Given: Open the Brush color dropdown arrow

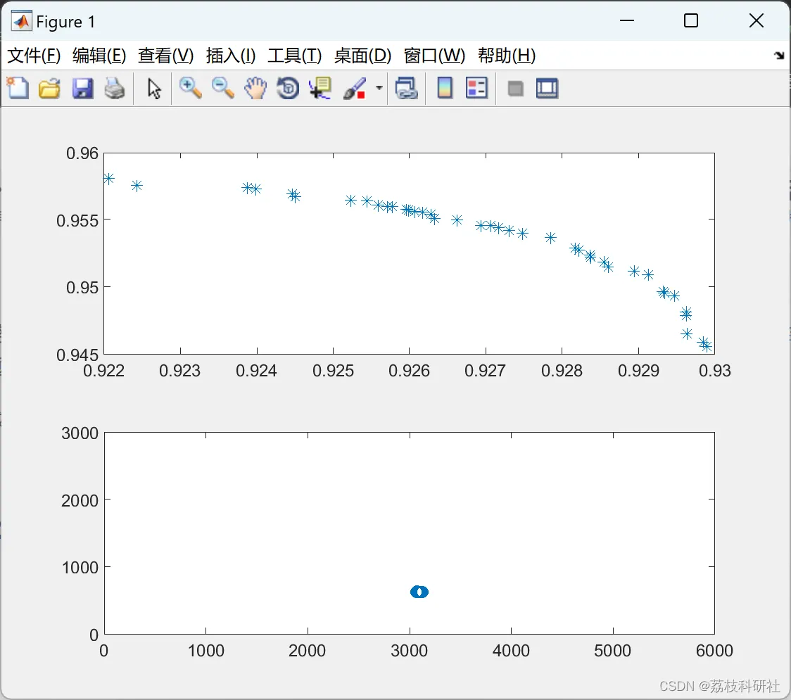Looking at the screenshot, I should (x=379, y=88).
